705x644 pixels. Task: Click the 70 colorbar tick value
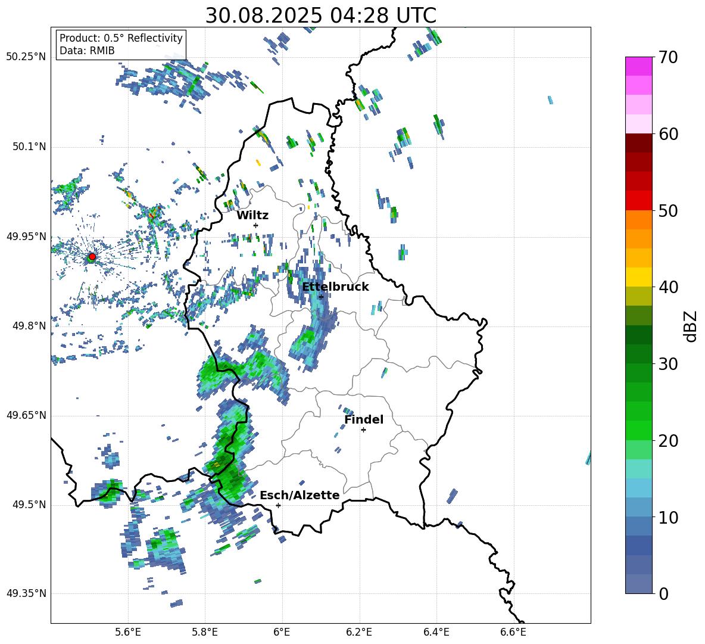[667, 58]
